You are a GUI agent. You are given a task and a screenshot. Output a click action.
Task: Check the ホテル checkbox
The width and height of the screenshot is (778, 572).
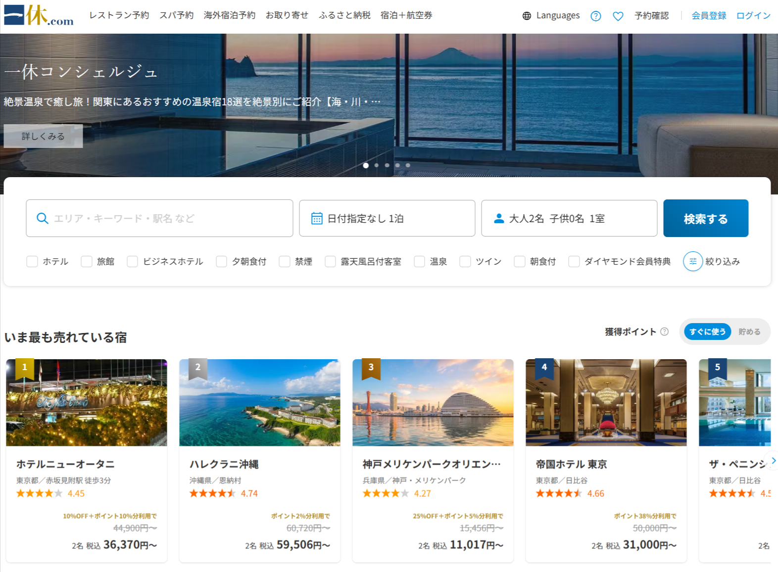[x=32, y=261]
